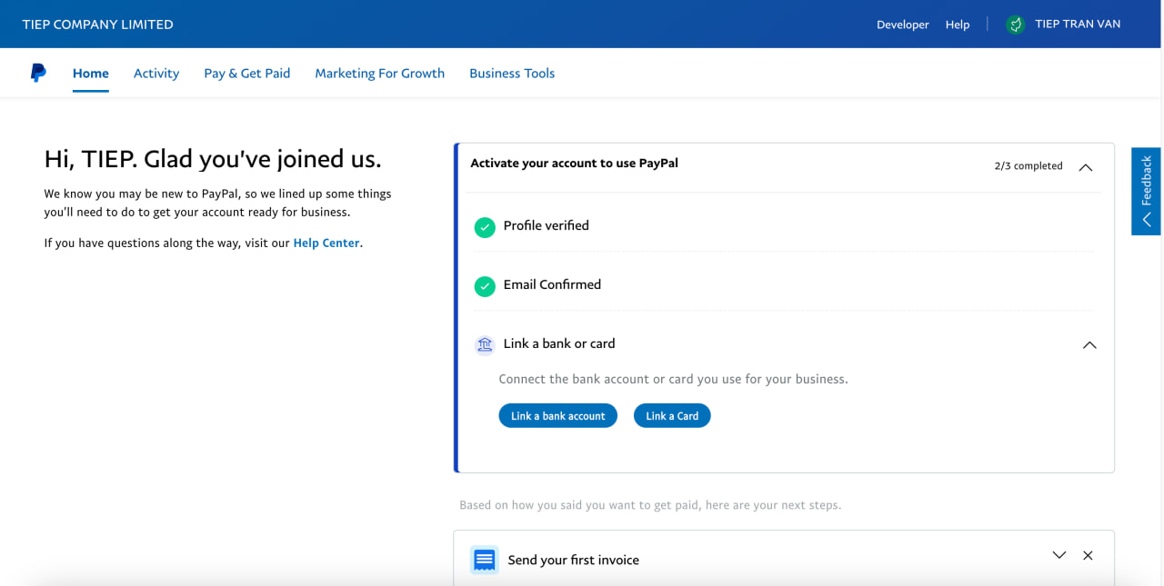Open the Business Tools menu
The height and width of the screenshot is (586, 1164).
click(512, 74)
